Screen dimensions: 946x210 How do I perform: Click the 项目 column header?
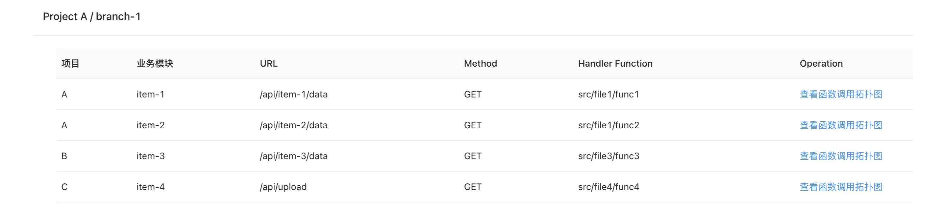pyautogui.click(x=70, y=63)
